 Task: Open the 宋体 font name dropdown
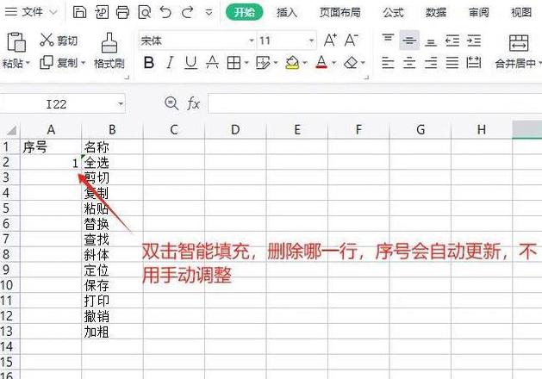pyautogui.click(x=252, y=40)
